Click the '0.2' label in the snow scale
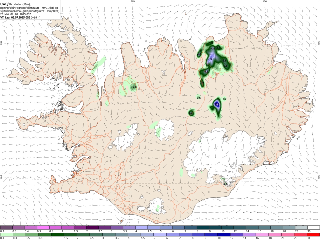 point(2,231)
